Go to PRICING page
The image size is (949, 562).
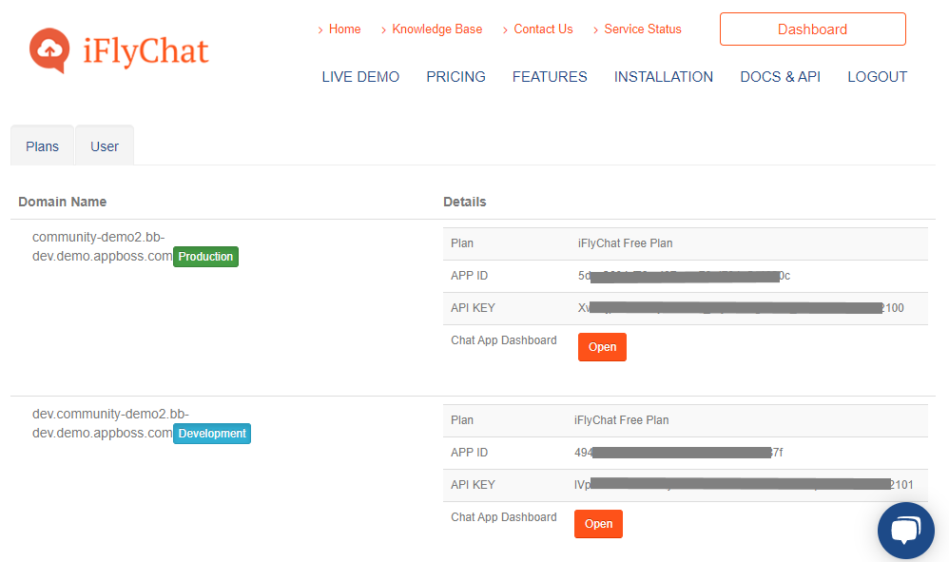click(x=455, y=77)
